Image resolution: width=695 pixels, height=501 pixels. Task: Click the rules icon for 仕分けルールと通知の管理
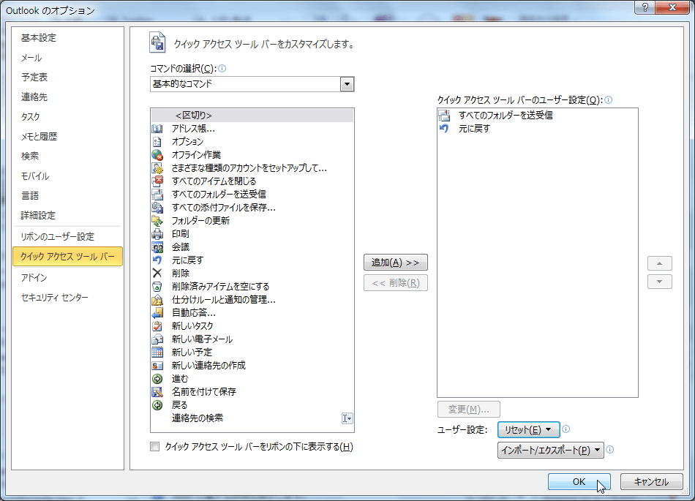157,299
